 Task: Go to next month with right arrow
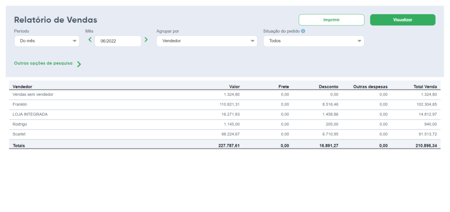146,40
